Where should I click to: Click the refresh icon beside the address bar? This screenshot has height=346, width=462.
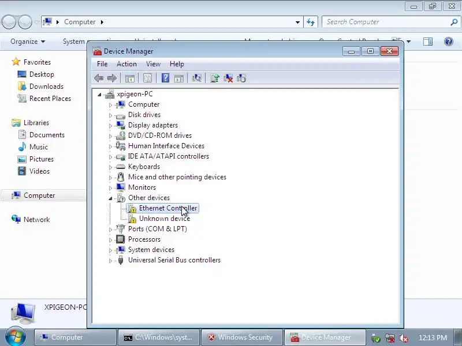coord(311,22)
